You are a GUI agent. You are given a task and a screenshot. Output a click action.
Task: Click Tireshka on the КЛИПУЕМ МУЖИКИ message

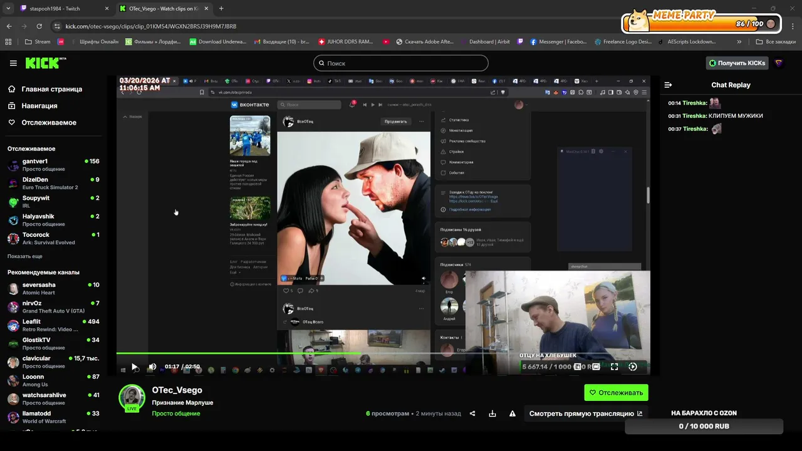pos(694,116)
